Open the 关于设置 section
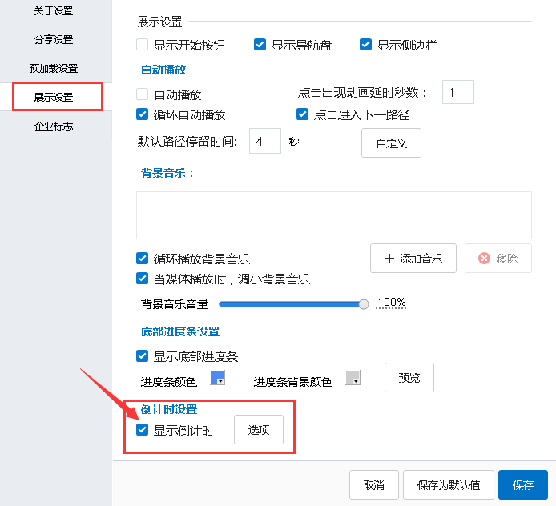 click(54, 11)
